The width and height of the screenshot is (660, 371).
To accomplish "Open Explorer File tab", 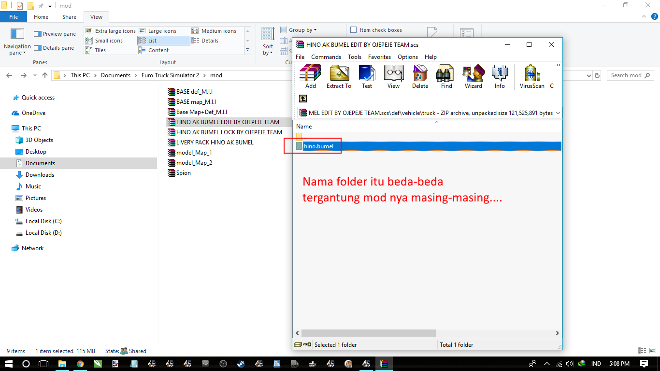I will pyautogui.click(x=14, y=17).
